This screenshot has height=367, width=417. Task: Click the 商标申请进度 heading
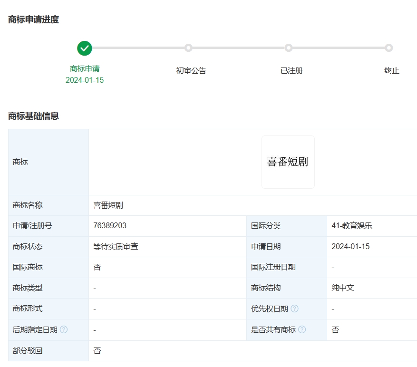coord(33,19)
